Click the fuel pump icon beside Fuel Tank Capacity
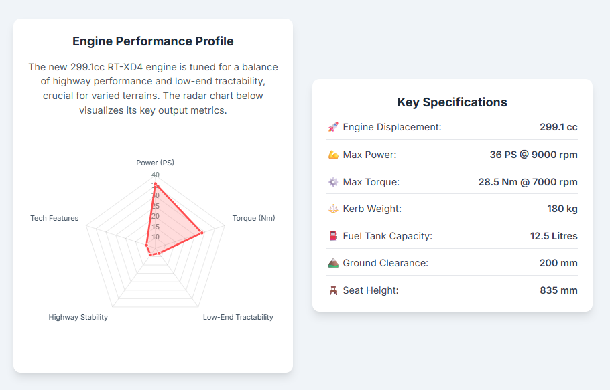610x390 pixels. pos(333,236)
